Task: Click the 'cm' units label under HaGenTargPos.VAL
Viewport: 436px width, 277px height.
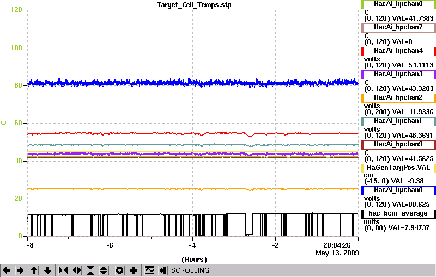Action: [369, 175]
